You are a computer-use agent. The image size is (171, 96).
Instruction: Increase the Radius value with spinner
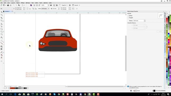145,20
